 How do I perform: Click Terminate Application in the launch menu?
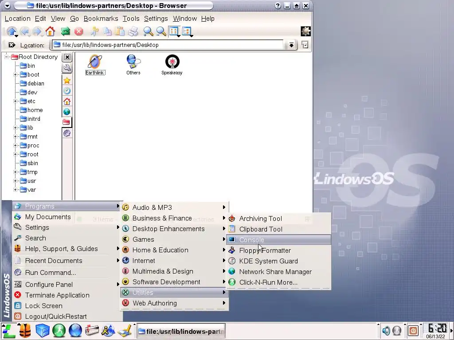(x=67, y=295)
